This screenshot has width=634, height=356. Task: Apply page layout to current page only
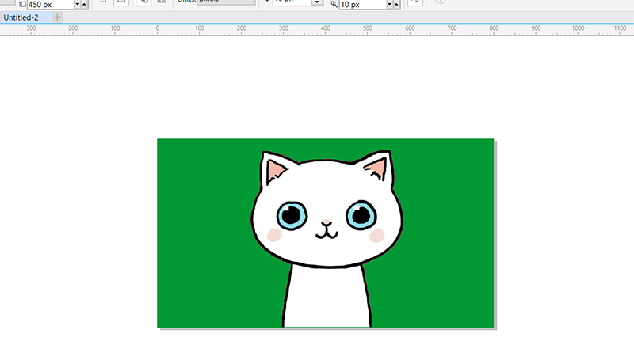(x=162, y=2)
